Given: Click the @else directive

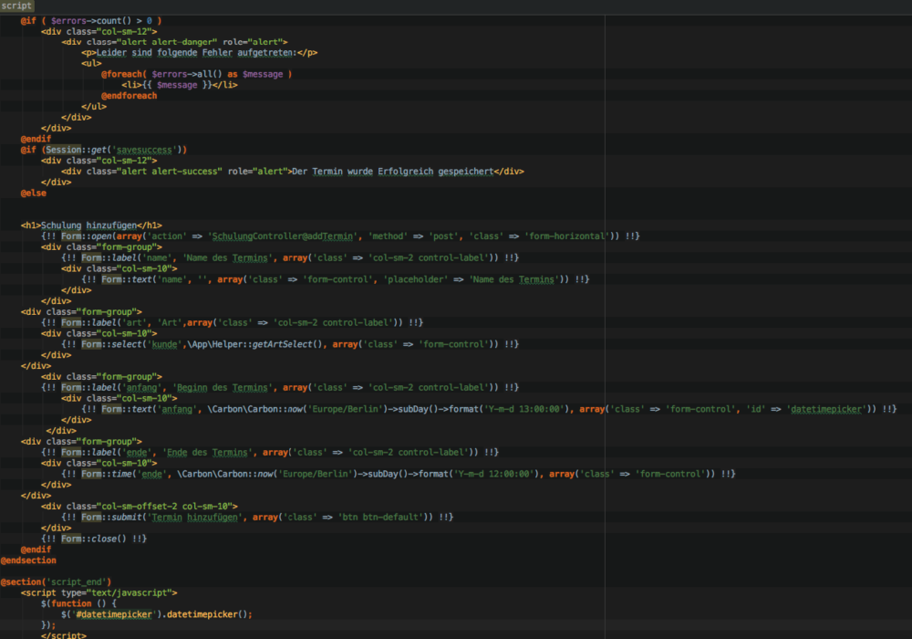Looking at the screenshot, I should 34,194.
